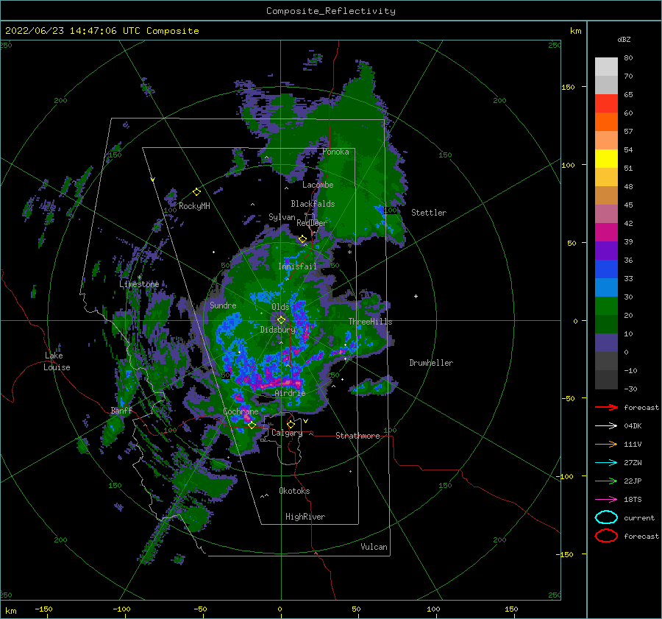This screenshot has height=619, width=662.
Task: Select the purple 36-39 dBZ color swatch
Action: [x=606, y=251]
